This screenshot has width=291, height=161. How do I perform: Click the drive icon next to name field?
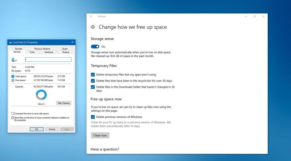(14, 59)
